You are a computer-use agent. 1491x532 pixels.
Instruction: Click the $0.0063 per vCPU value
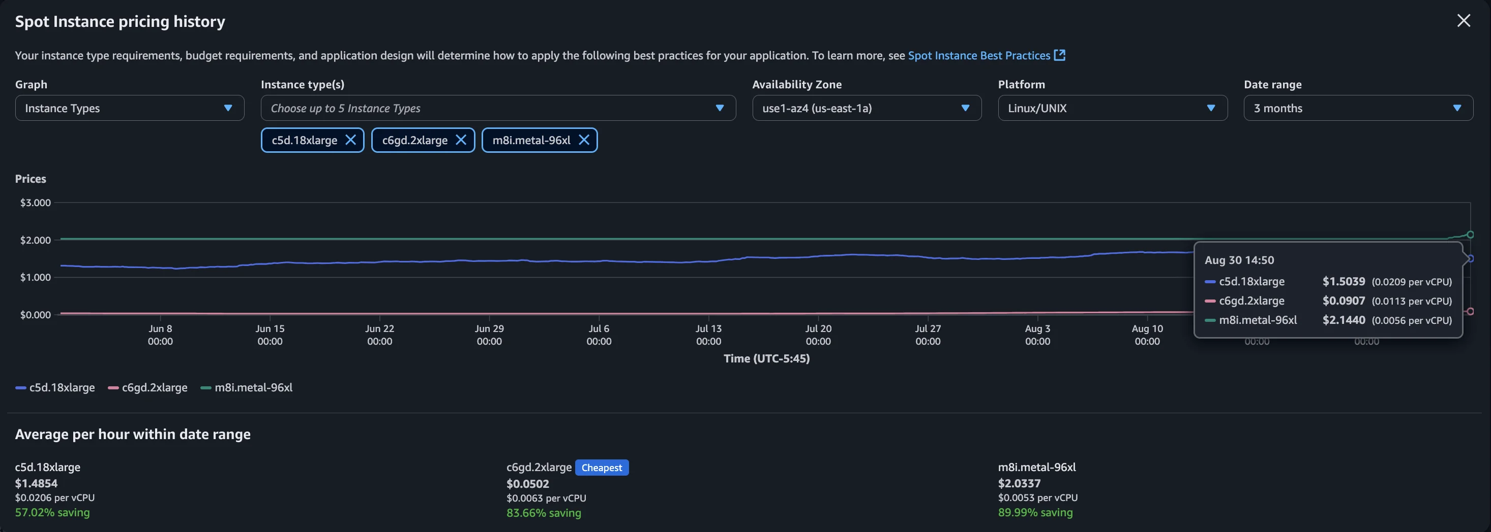(x=546, y=498)
